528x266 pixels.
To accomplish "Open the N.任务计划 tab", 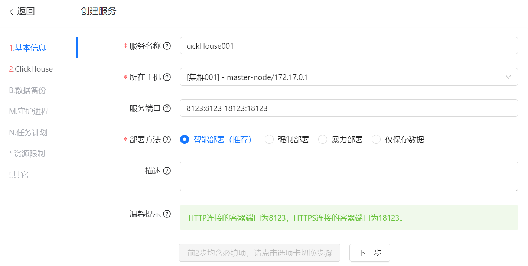I will click(28, 132).
